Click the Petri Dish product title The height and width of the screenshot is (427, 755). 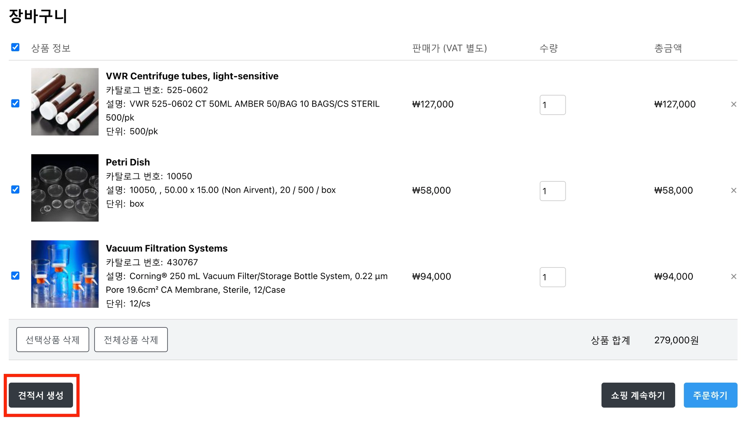point(128,162)
